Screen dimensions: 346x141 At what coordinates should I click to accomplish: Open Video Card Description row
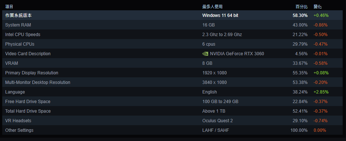pos(172,54)
